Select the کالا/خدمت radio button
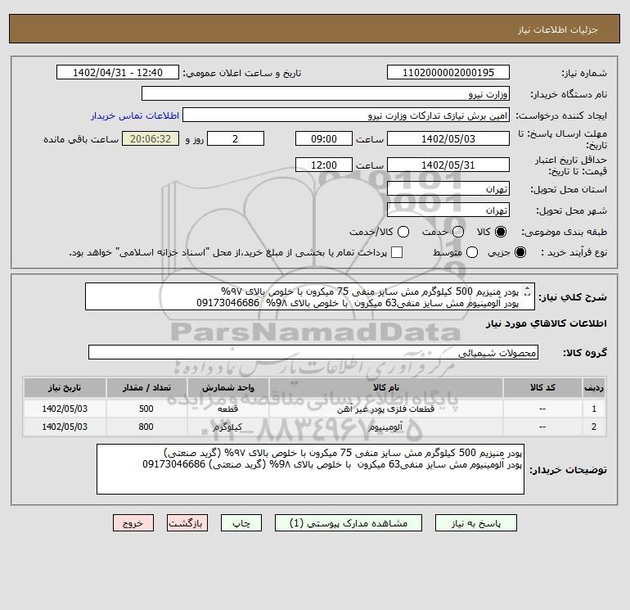This screenshot has width=630, height=610. tap(403, 232)
